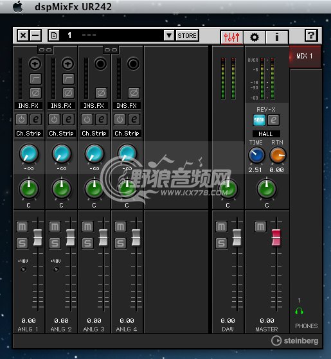Solo the ANLG 4 channel
This screenshot has width=331, height=359.
[120, 243]
